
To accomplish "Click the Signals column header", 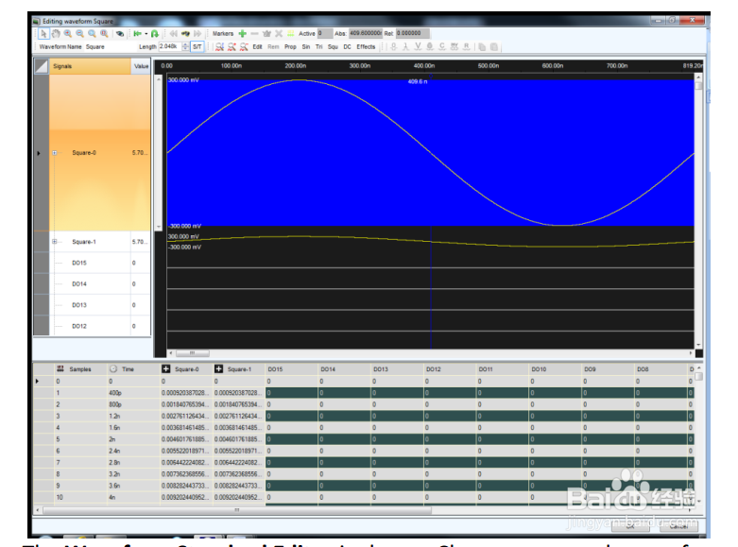I will coord(90,66).
